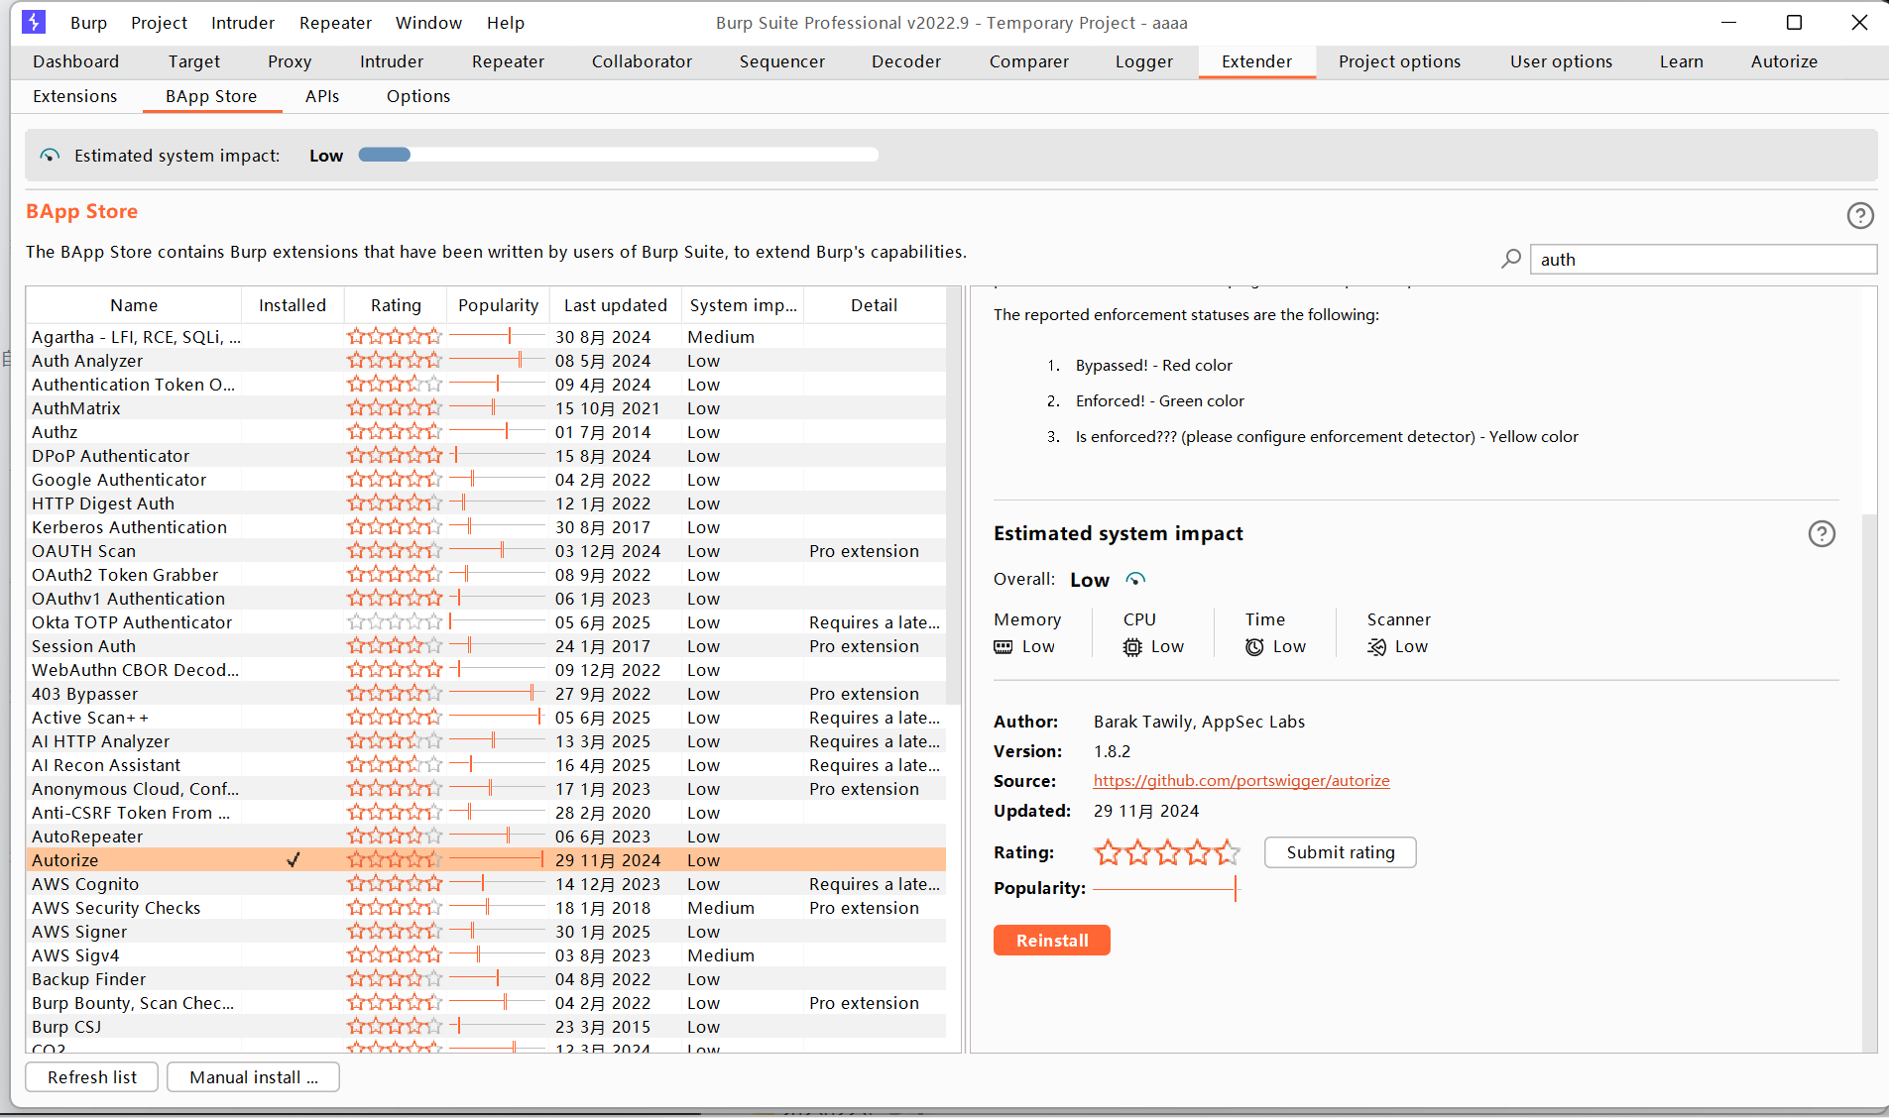This screenshot has height=1118, width=1889.
Task: Click the system impact gauge icon in banner
Action: click(x=50, y=156)
